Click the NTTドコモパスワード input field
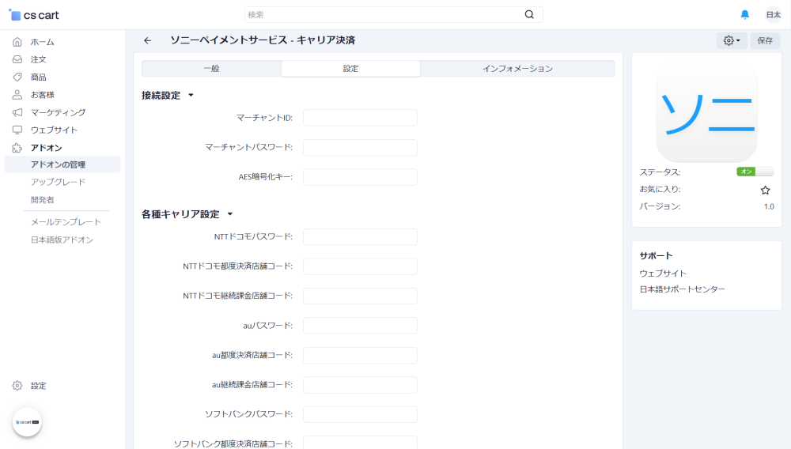The width and height of the screenshot is (791, 449). [x=360, y=237]
